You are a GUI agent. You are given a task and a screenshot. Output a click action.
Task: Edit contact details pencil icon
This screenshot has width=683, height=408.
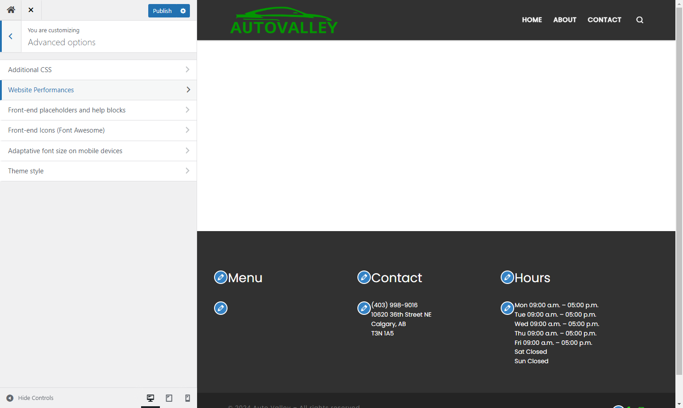[x=364, y=308]
